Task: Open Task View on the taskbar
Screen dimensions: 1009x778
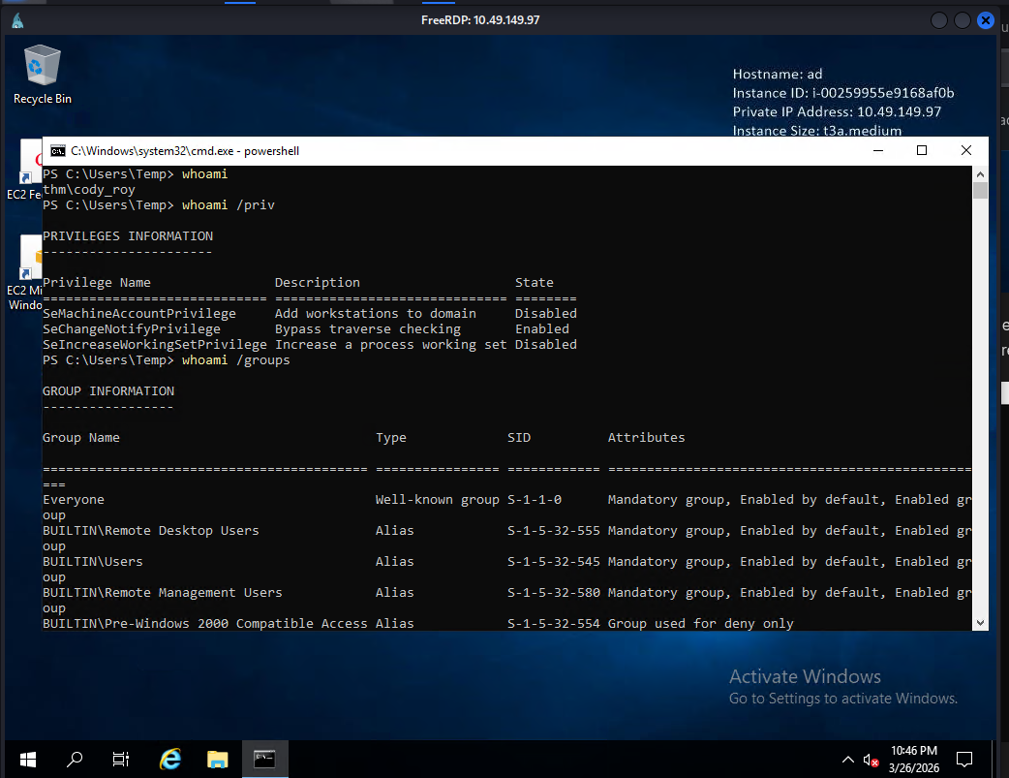Action: (x=121, y=760)
